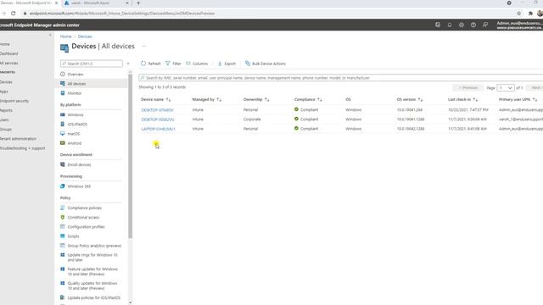Screen dimensions: 543x305
Task: Go to Home breadcrumb link
Action: tap(65, 36)
